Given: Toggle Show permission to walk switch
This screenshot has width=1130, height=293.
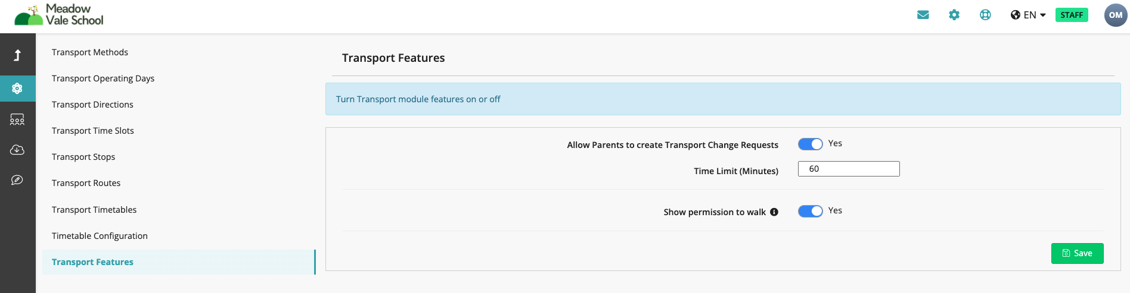Looking at the screenshot, I should [x=810, y=212].
